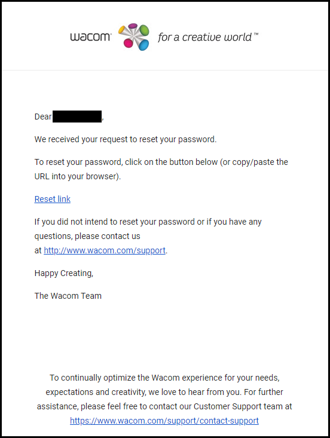Click the 'If you did not intend' paragraph
This screenshot has height=438, width=330.
(148, 236)
